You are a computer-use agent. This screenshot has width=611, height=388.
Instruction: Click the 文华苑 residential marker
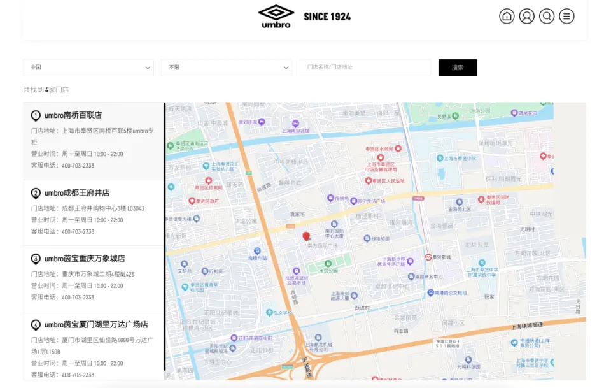click(x=185, y=264)
